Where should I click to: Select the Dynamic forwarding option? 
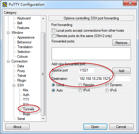(107, 85)
